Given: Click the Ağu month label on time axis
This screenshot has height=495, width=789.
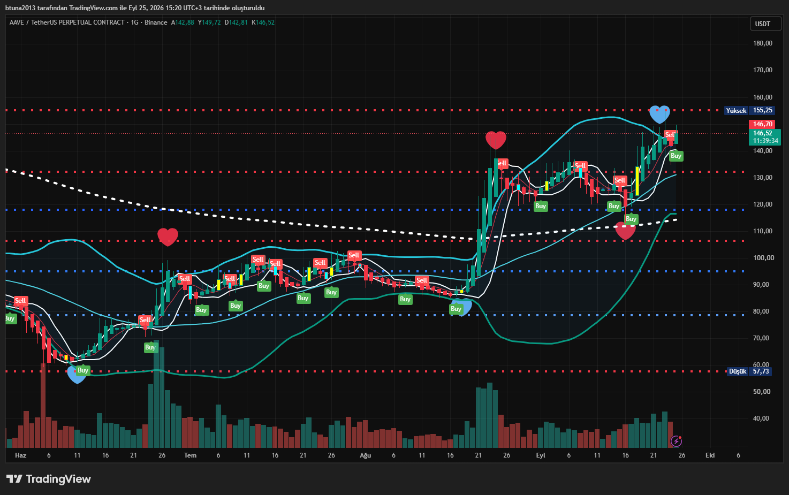Looking at the screenshot, I should [365, 455].
